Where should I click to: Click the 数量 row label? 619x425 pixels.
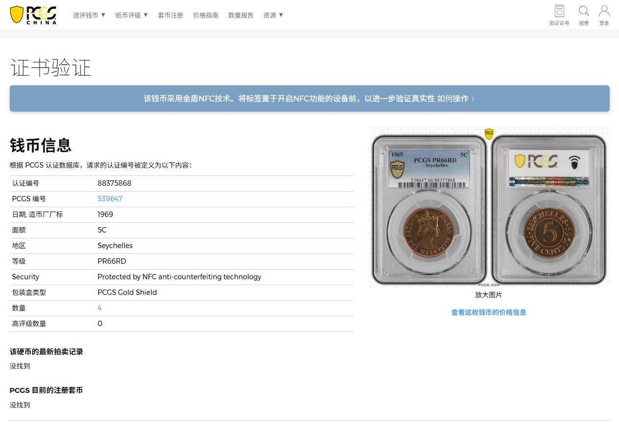click(x=19, y=308)
